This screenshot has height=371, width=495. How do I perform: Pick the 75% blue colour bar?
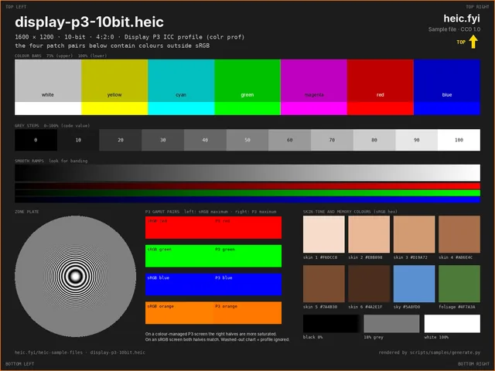(x=447, y=80)
